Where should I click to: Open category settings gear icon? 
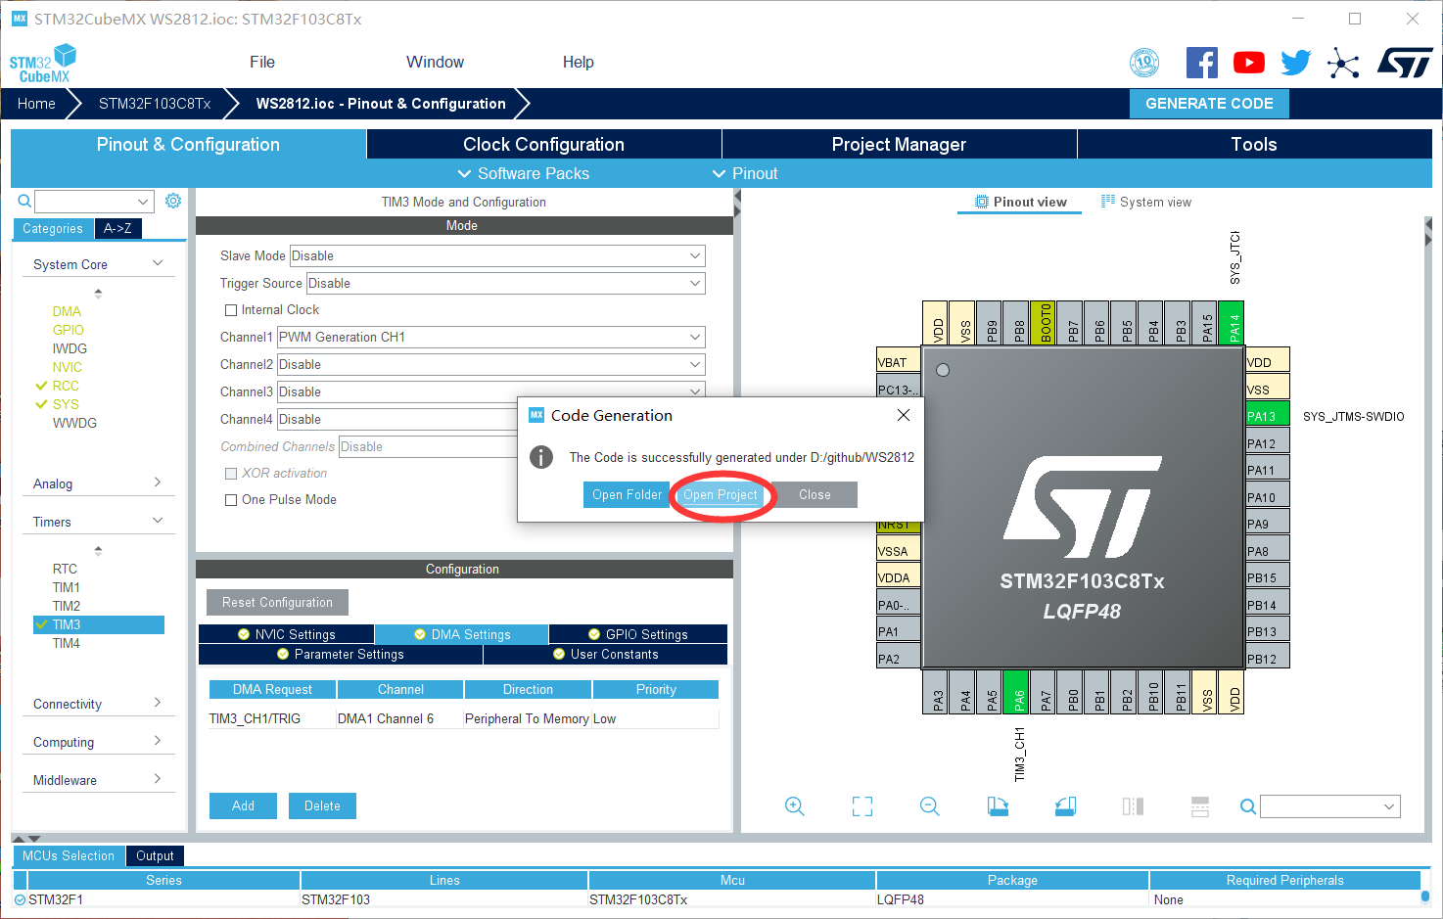[173, 201]
